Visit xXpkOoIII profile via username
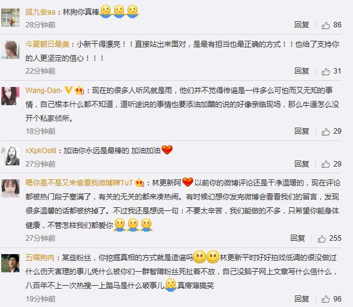Image resolution: width=353 pixels, height=307 pixels. pyautogui.click(x=41, y=150)
